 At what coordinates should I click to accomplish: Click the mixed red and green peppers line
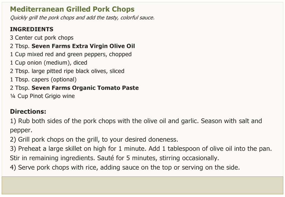(x=71, y=54)
